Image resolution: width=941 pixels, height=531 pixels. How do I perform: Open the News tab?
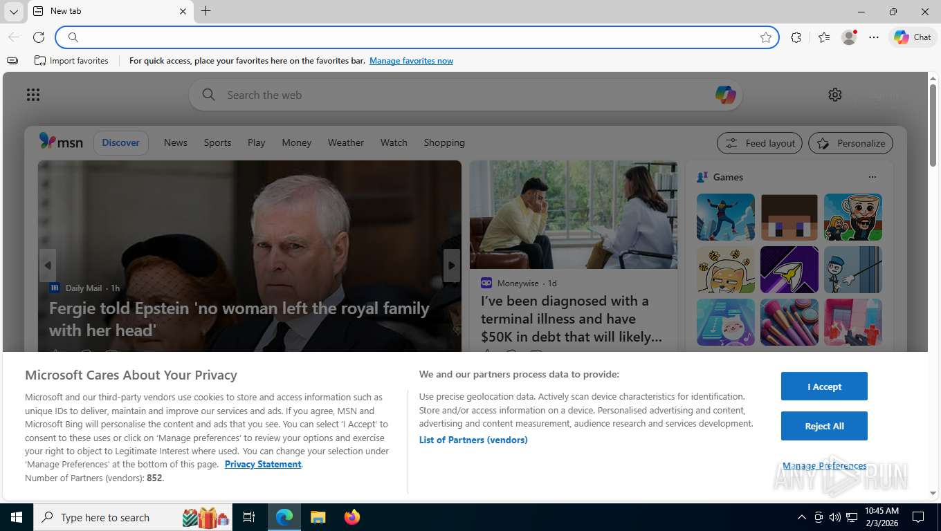pyautogui.click(x=176, y=142)
